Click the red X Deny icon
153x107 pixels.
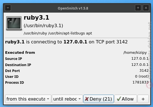87,99
